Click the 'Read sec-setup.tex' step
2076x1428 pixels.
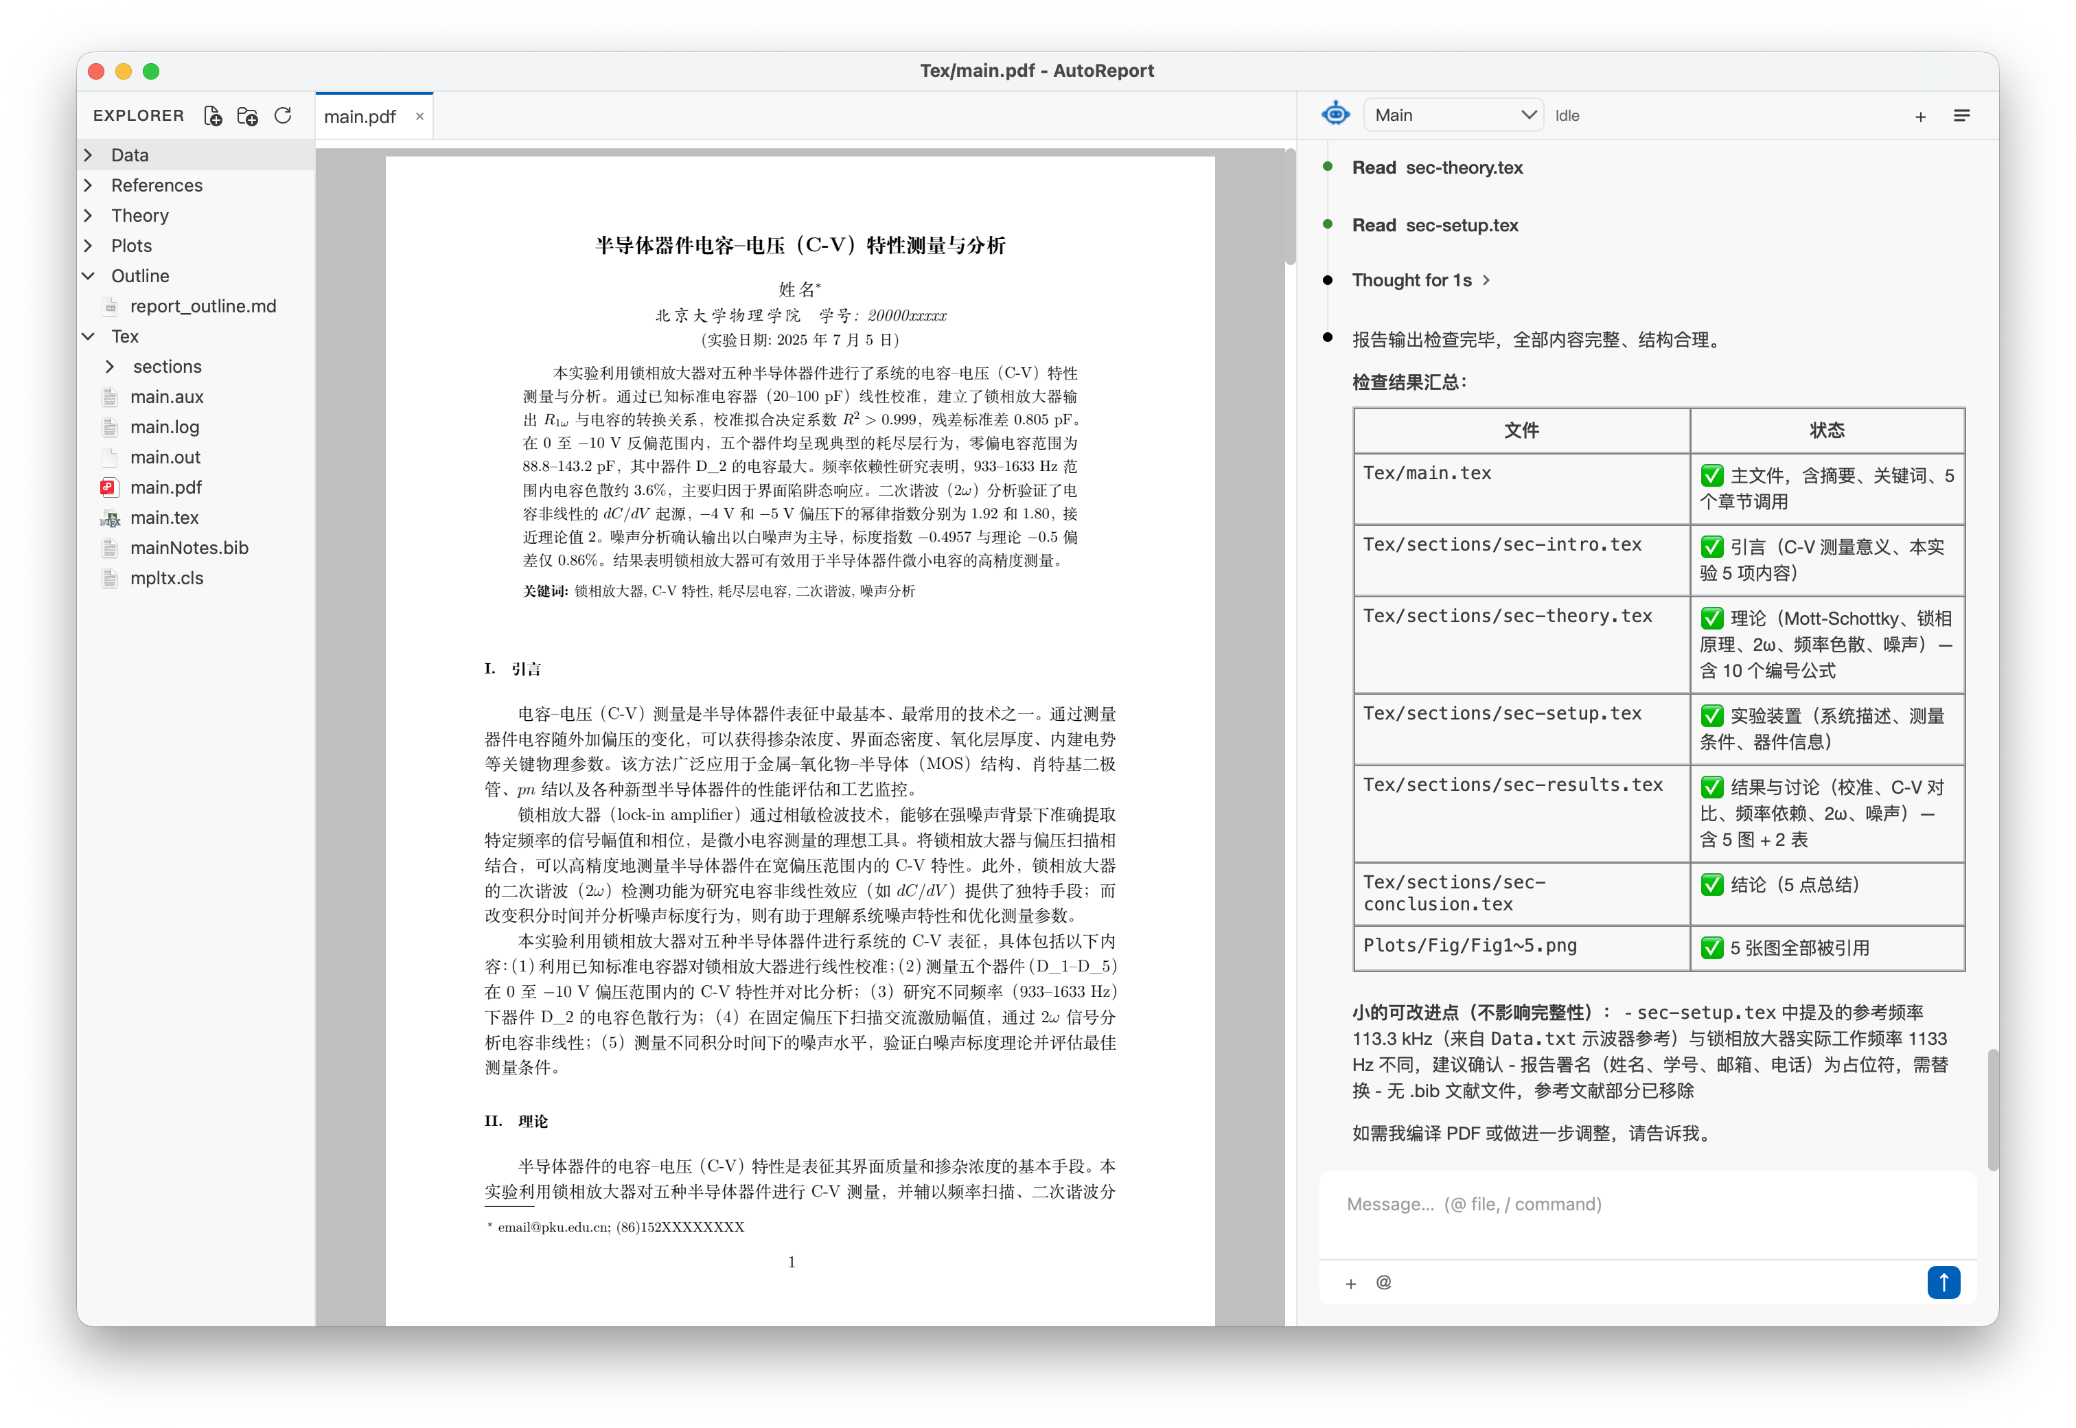(1435, 225)
